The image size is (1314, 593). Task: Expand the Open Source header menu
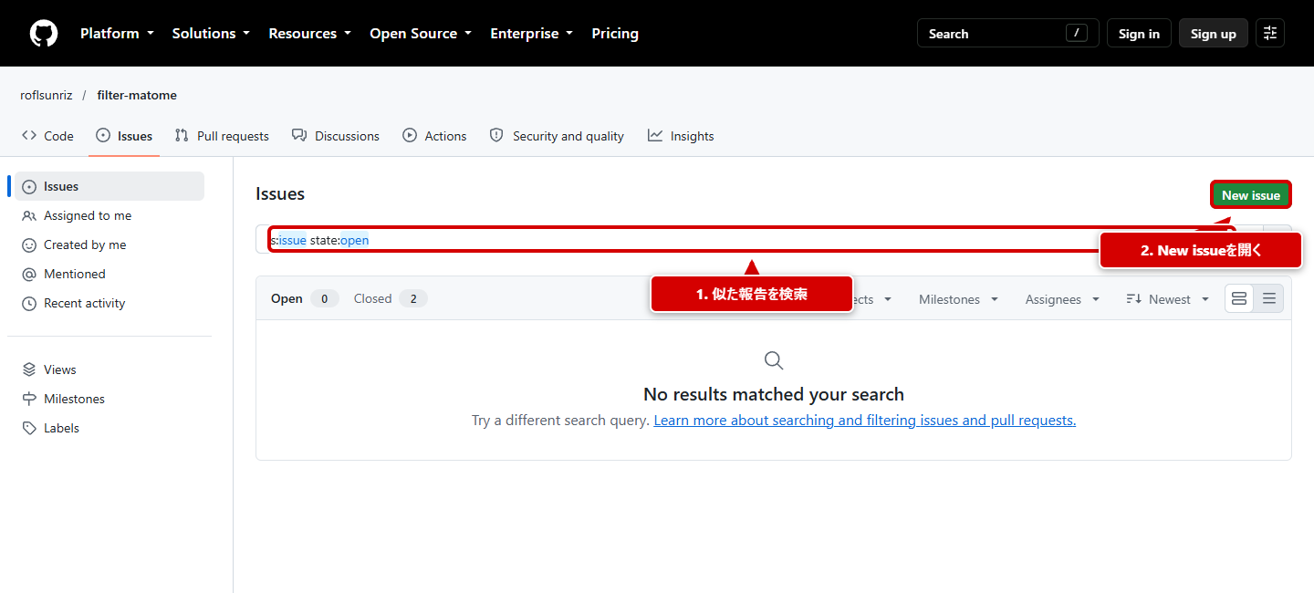pyautogui.click(x=421, y=34)
